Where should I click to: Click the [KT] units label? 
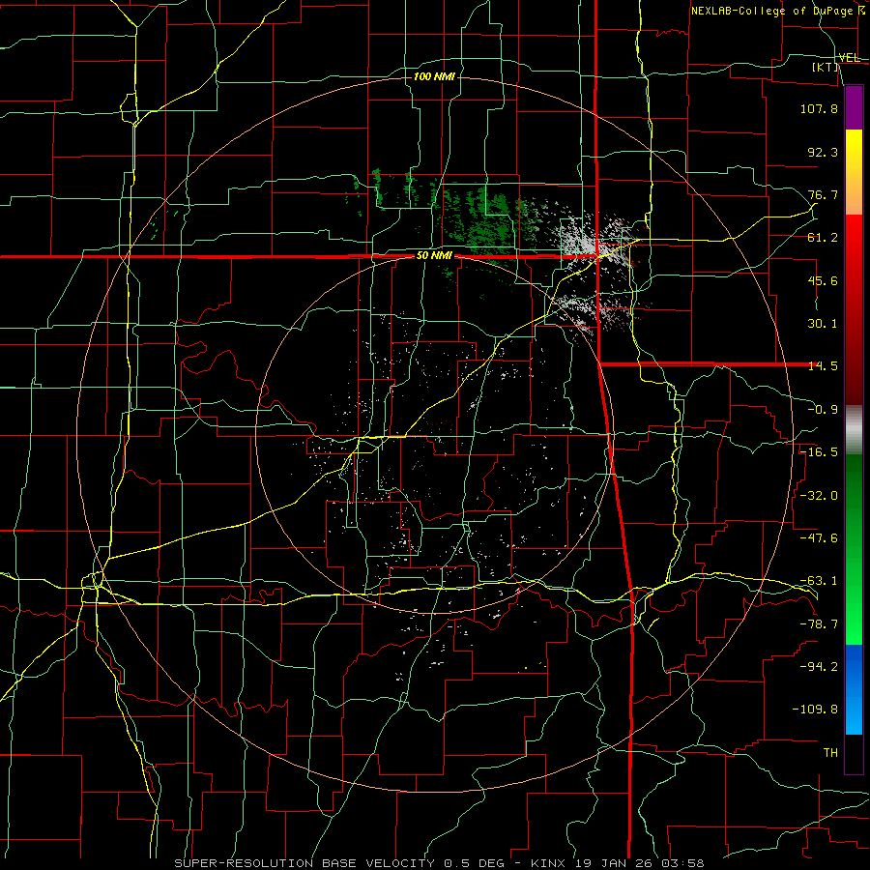[x=826, y=67]
